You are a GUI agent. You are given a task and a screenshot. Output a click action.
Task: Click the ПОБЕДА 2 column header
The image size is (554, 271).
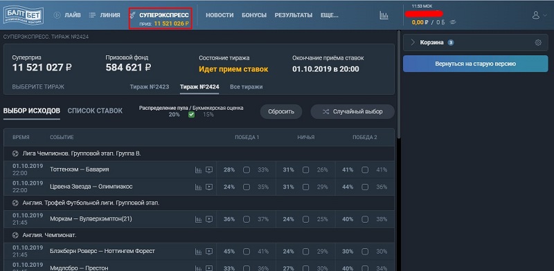(x=365, y=138)
